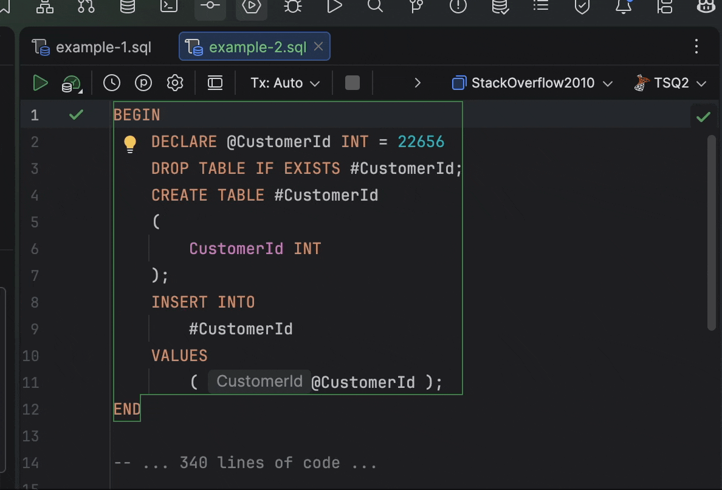Open the Commit tool window icon

click(x=210, y=7)
